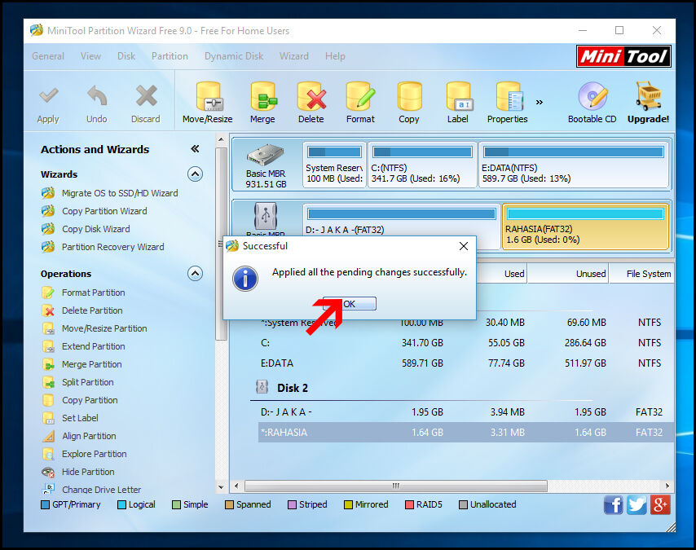Click the Bootable CD icon
696x550 pixels.
coord(592,96)
